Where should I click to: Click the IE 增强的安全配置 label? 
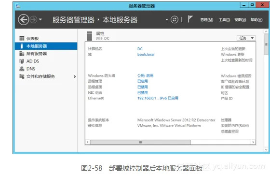235,87
